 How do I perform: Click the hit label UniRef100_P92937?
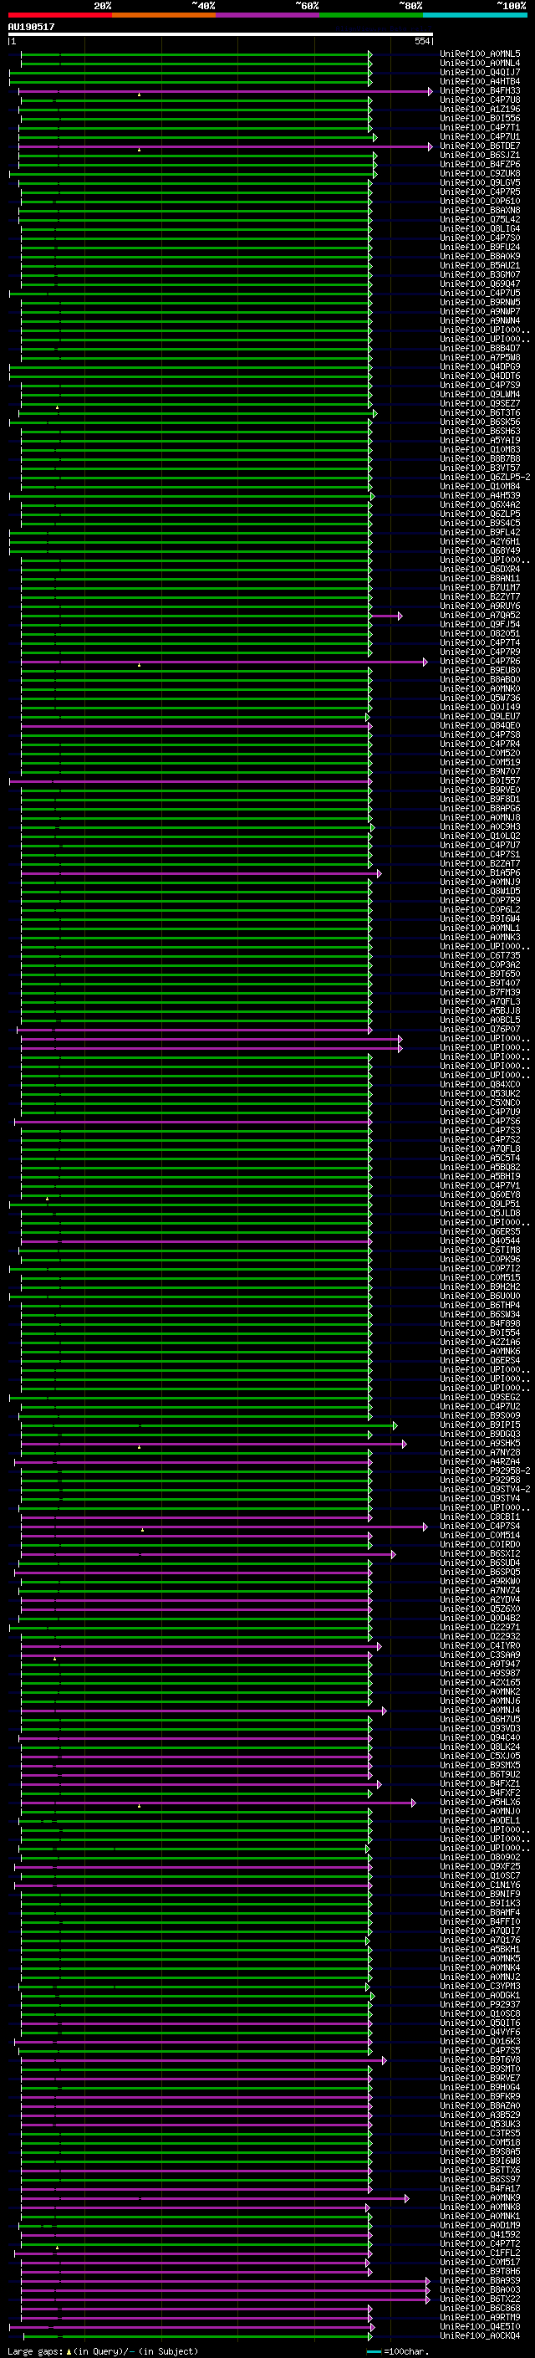480,2005
